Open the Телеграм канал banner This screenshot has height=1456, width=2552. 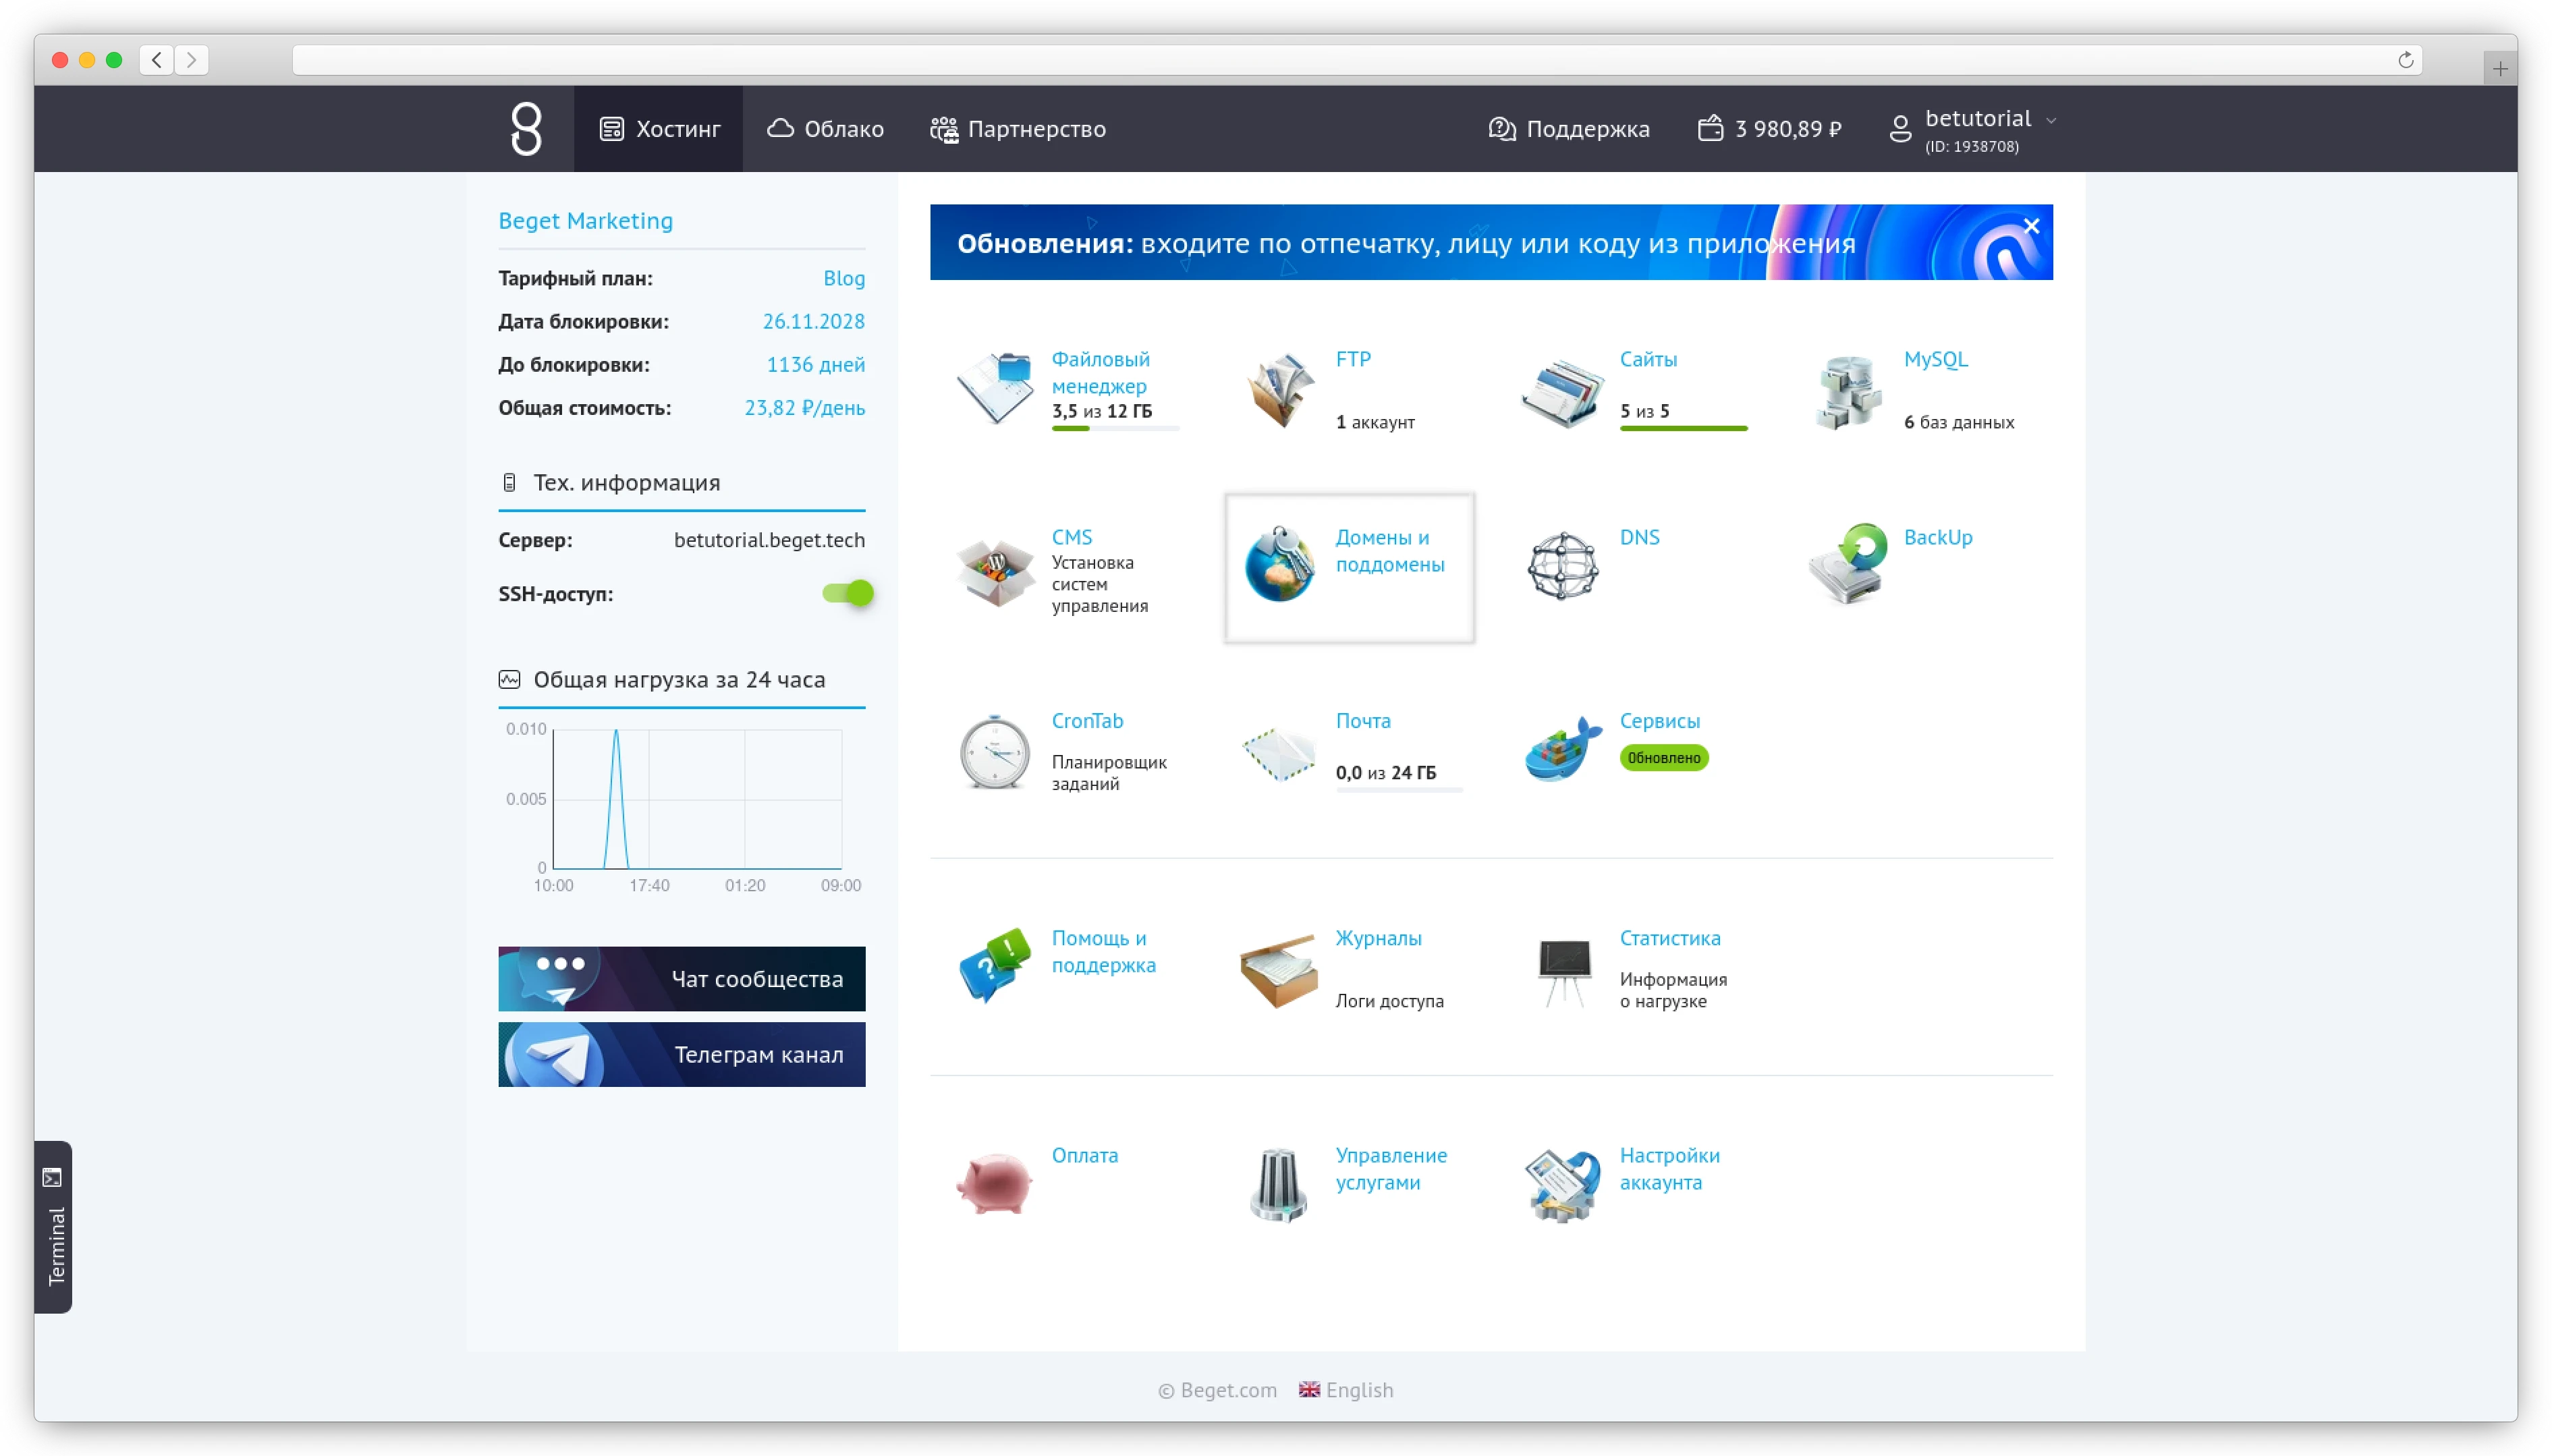(x=682, y=1054)
